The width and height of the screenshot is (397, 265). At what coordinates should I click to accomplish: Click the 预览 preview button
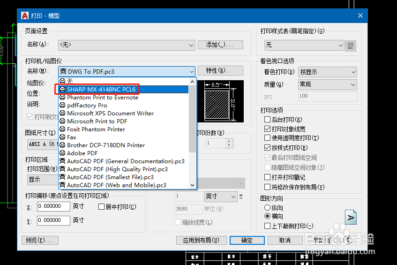tap(40, 240)
